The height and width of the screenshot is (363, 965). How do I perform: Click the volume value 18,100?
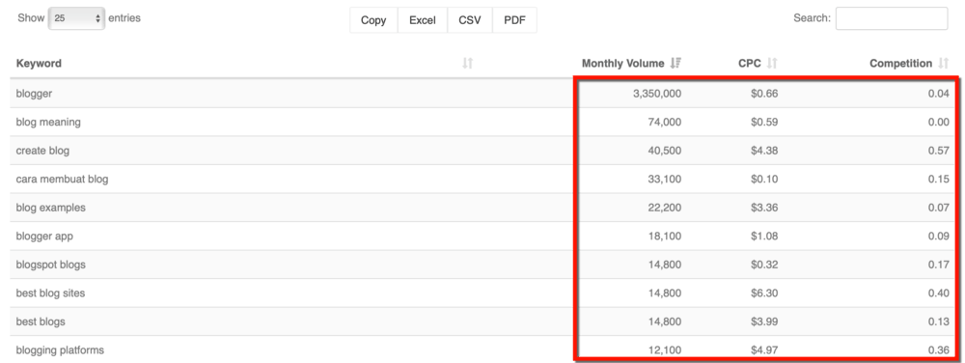click(665, 236)
